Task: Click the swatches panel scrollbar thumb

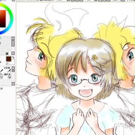Action: [x=13, y=43]
